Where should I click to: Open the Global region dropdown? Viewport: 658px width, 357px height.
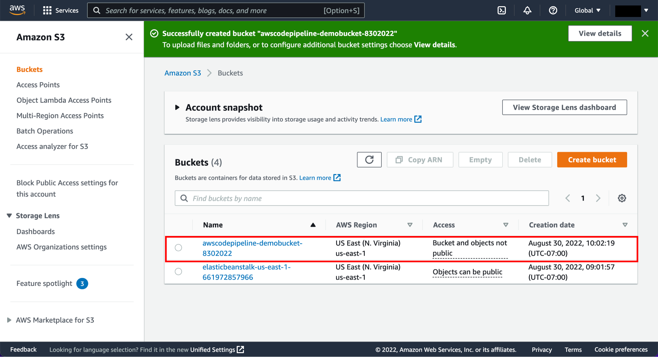[588, 10]
